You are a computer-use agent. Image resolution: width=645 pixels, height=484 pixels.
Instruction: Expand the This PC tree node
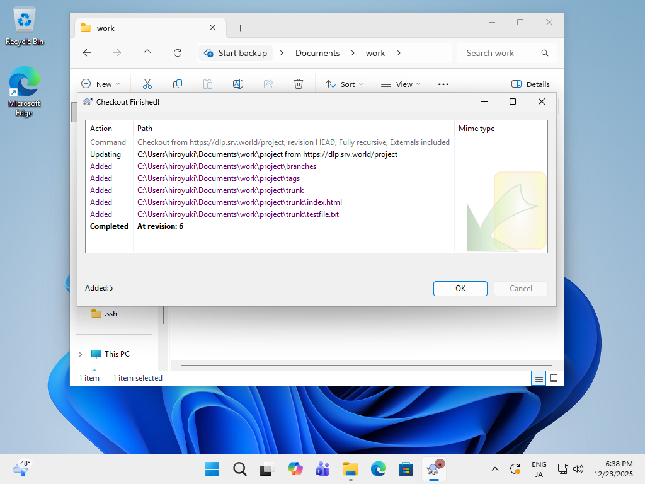coord(80,354)
